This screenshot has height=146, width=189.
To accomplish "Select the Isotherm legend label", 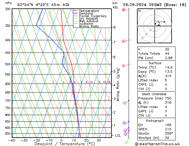I will [86, 24].
